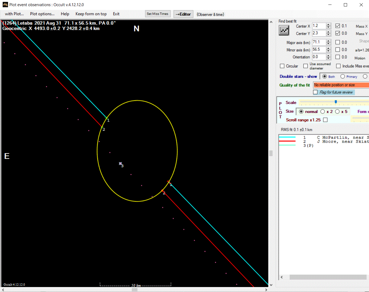The image size is (369, 292).
Task: Open the Plot options... menu
Action: click(x=42, y=14)
